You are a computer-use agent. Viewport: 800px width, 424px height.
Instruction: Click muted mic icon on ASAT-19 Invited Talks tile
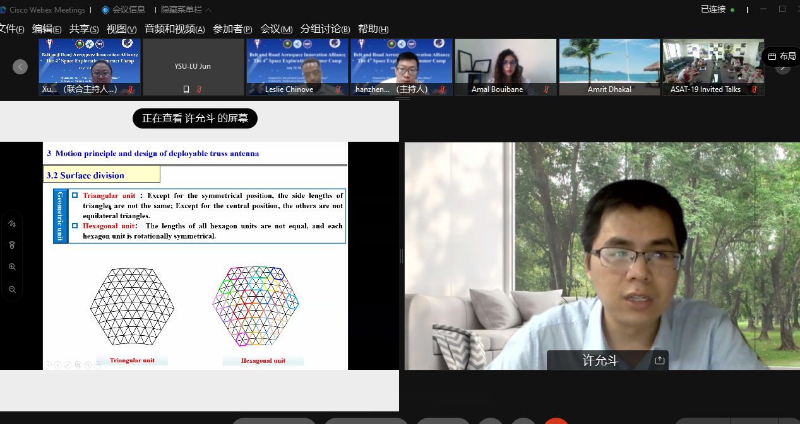point(754,89)
